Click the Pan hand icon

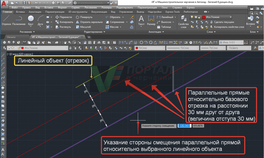(65, 42)
